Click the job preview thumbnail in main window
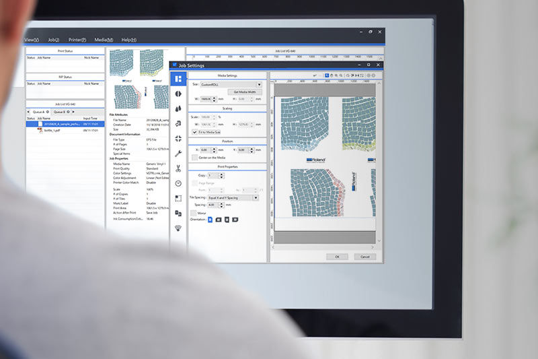The height and width of the screenshot is (359, 538). point(139,79)
